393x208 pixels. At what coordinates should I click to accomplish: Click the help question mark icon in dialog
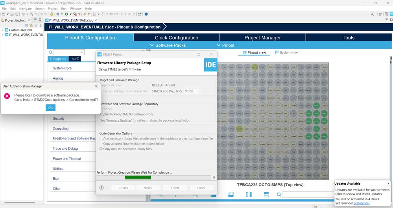(101, 188)
